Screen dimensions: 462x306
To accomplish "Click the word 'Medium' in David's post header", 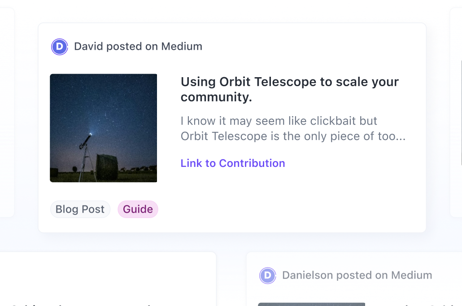I will (182, 47).
